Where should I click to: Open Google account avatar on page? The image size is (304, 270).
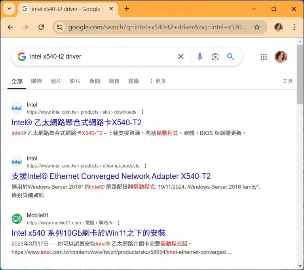tap(281, 57)
